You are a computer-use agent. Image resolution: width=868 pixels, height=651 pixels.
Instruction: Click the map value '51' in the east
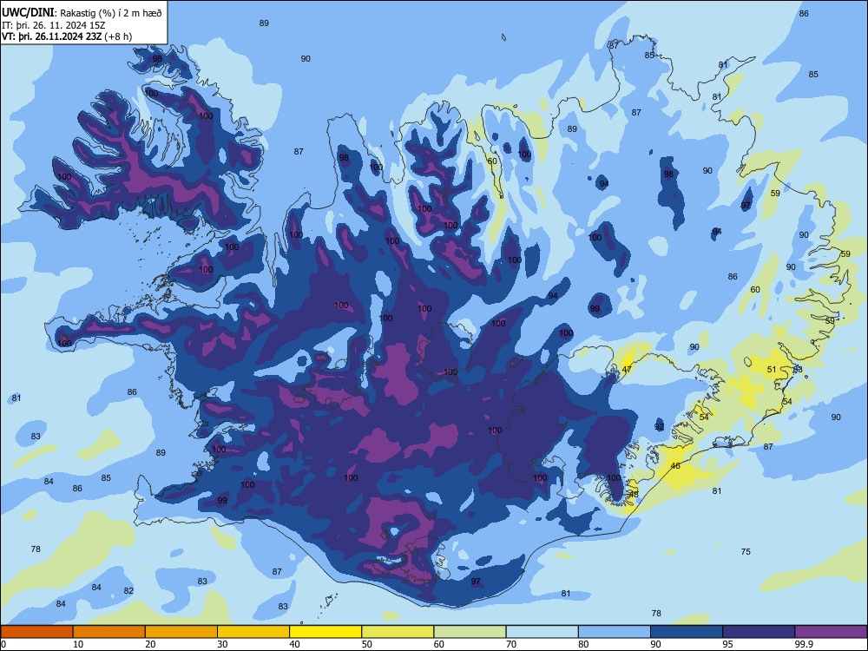(772, 369)
